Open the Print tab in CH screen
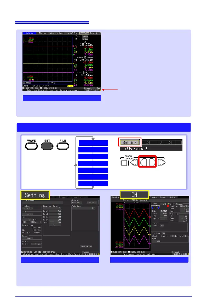Image resolution: width=218 pixels, height=308 pixels. (x=172, y=197)
